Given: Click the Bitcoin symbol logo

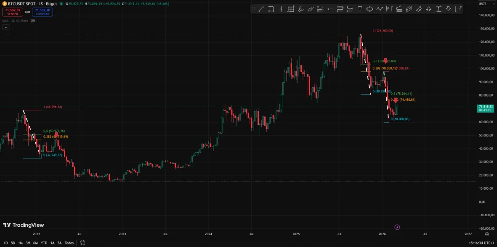Looking at the screenshot, I should point(5,3).
